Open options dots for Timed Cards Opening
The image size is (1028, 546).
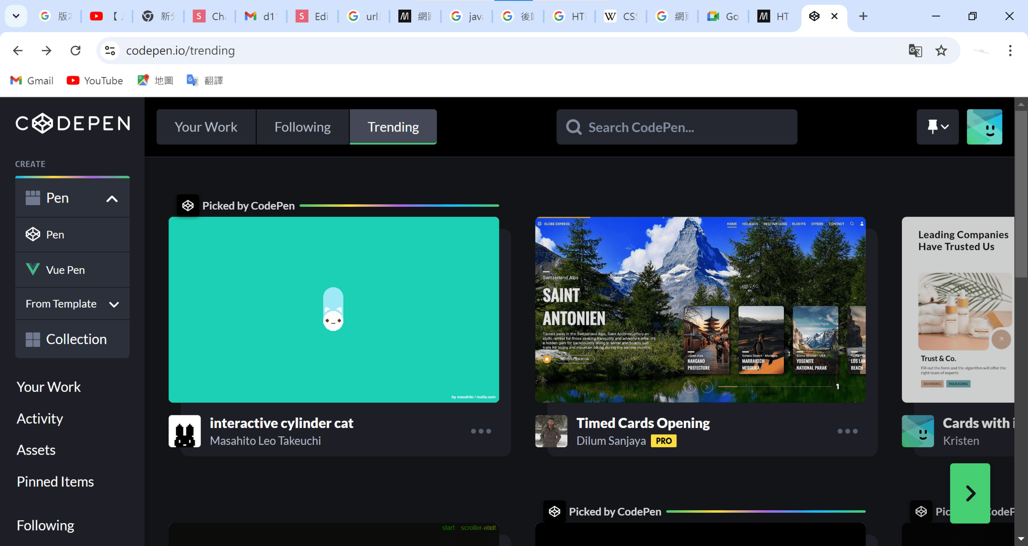point(847,431)
